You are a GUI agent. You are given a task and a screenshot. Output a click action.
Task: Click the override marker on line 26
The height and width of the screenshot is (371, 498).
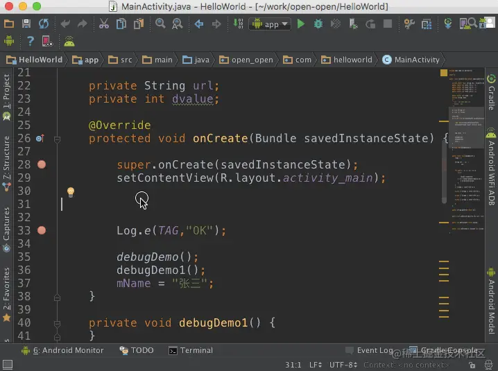click(40, 139)
